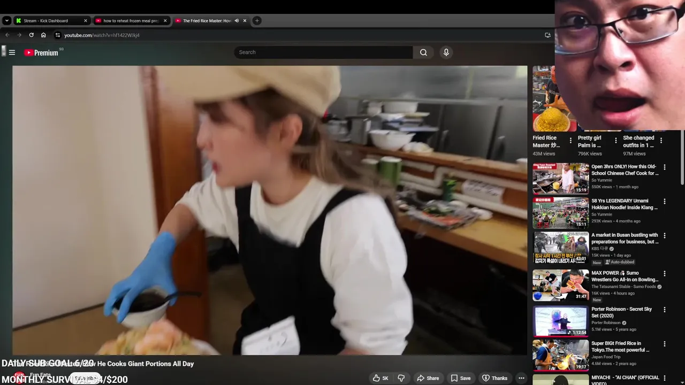
Task: Open Old-School Chinese Chef video thumbnail
Action: pos(560,178)
